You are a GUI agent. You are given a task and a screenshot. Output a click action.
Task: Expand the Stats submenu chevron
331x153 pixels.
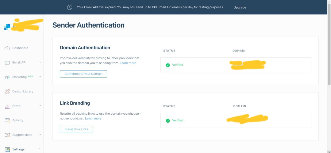(x=40, y=105)
